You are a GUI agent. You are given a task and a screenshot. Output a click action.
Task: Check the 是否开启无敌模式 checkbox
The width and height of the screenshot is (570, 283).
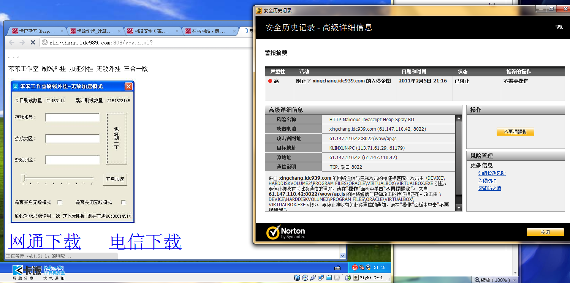[x=60, y=202]
